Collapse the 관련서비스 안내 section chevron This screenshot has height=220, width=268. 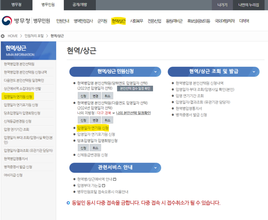click(x=155, y=168)
